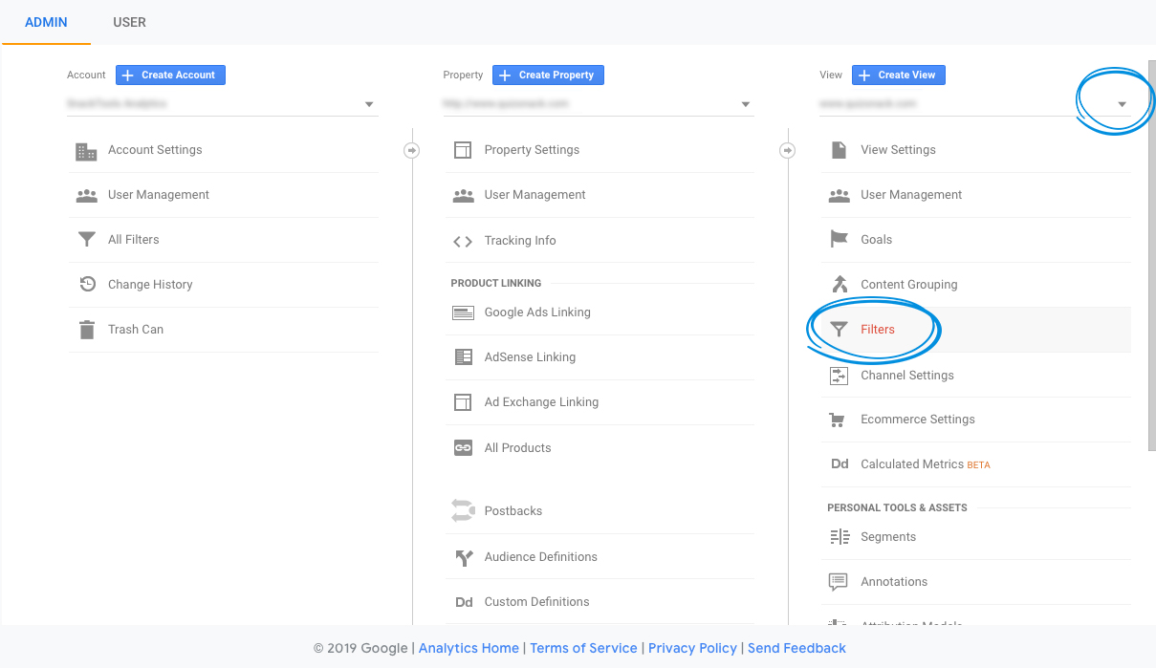Open AdSense Linking entry
1156x668 pixels.
(x=530, y=357)
